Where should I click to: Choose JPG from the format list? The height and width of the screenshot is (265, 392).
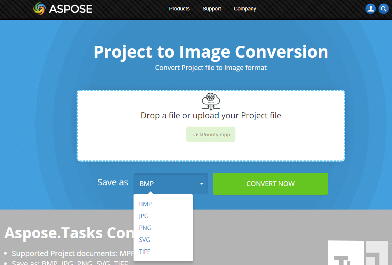pos(144,216)
